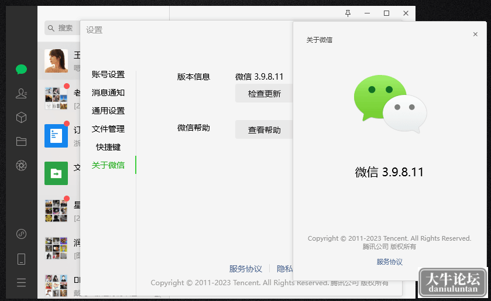The image size is (491, 301).
Task: Open chat with woman portrait avatar
Action: click(56, 61)
